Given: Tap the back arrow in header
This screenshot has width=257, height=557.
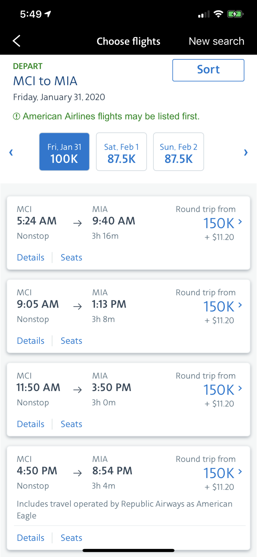Looking at the screenshot, I should [17, 41].
